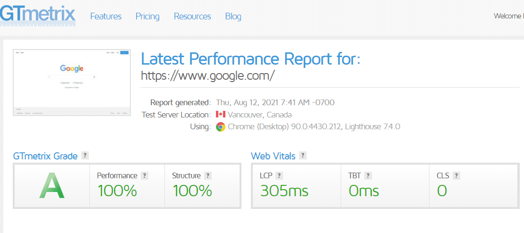Image resolution: width=524 pixels, height=233 pixels.
Task: Click the help icon beside GTmetrix Grade
Action: (85, 156)
